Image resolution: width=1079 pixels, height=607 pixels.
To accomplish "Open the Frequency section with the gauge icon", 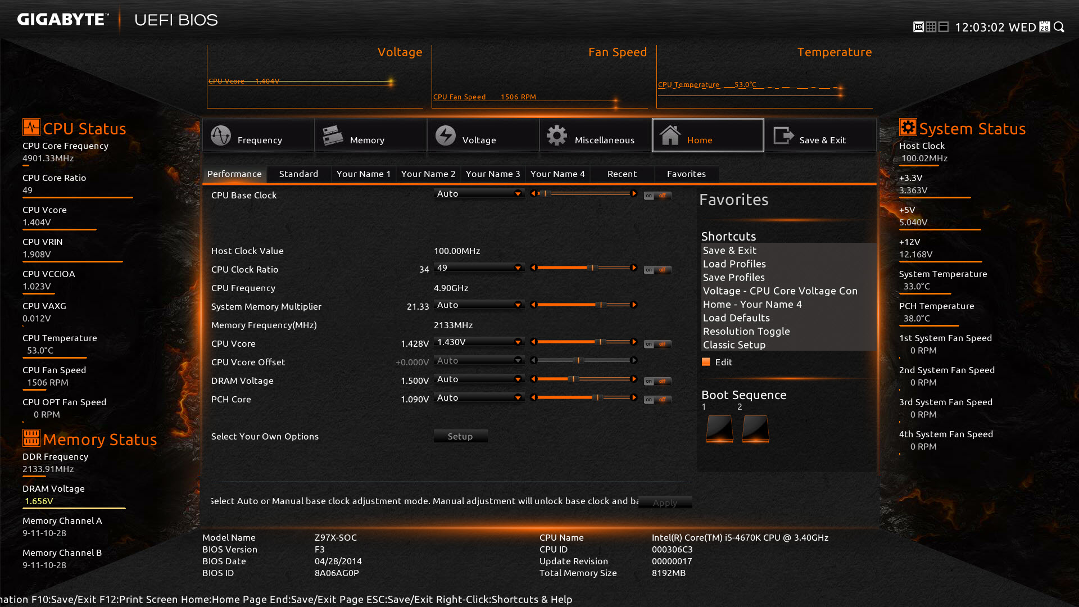I will coord(259,135).
